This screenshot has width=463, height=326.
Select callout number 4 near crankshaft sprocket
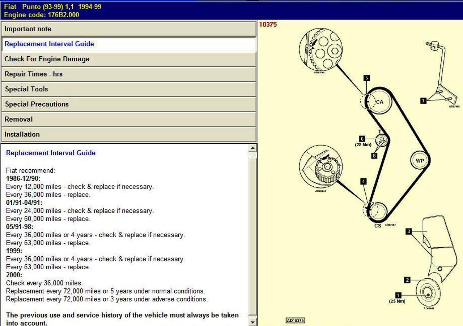[363, 182]
